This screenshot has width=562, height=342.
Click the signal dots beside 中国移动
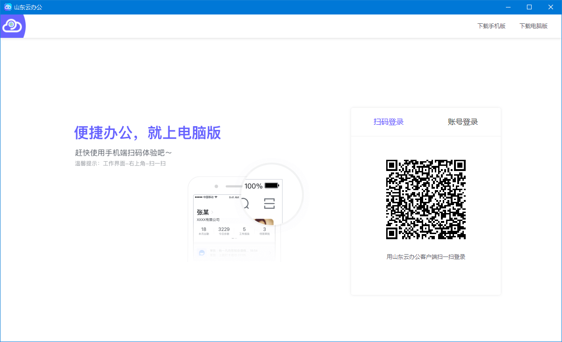pyautogui.click(x=199, y=197)
